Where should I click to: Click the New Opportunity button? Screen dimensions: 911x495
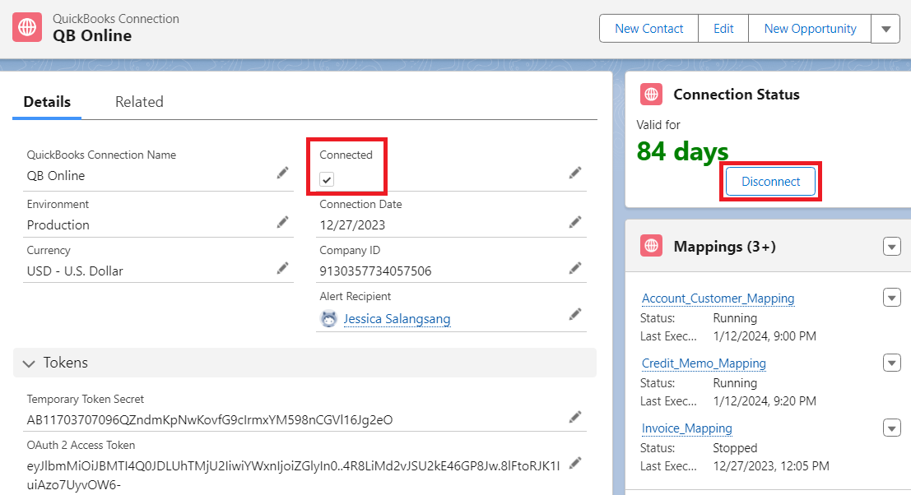tap(810, 29)
